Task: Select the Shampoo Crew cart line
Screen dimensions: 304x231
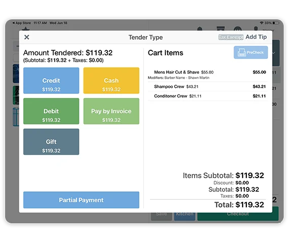Action: click(208, 87)
